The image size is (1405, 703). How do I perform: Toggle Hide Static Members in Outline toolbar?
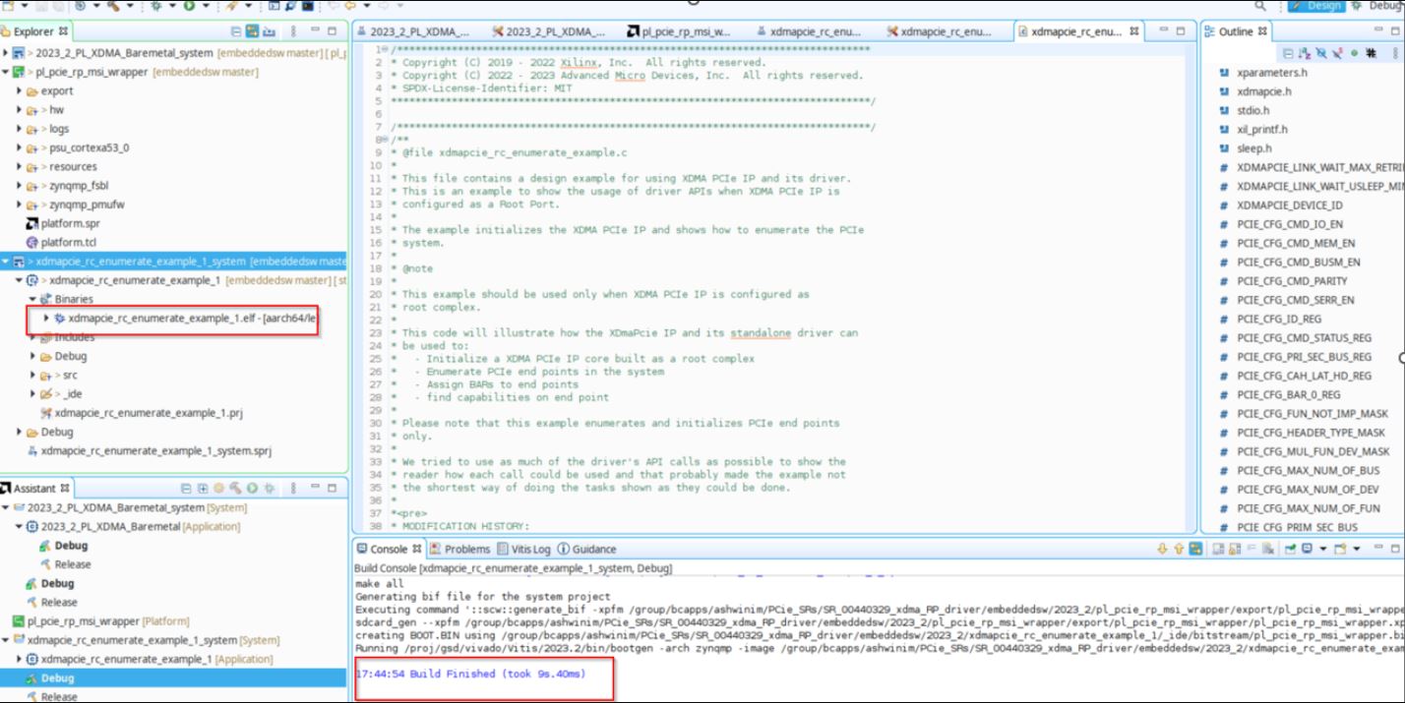[x=1337, y=53]
